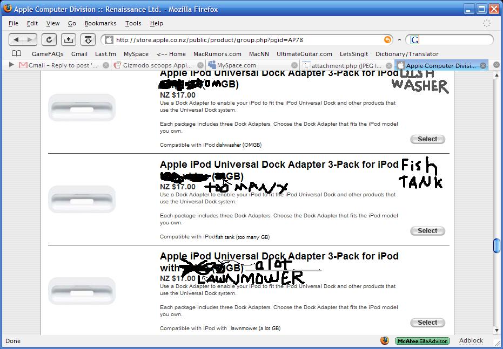
Task: Open the MacNN bookmark
Action: [x=259, y=54]
